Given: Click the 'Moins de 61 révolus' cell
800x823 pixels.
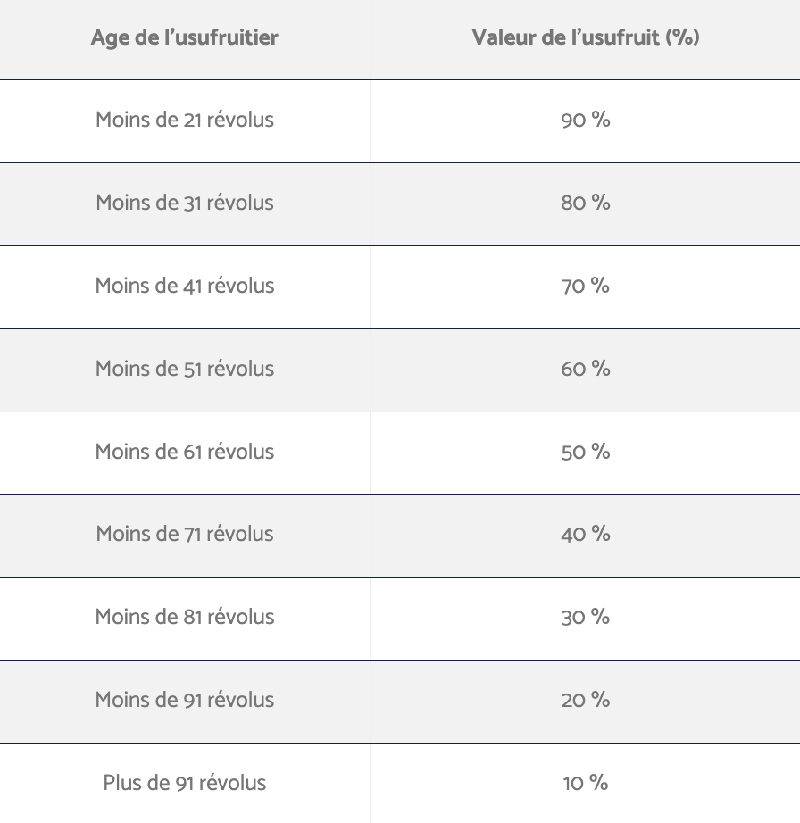Looking at the screenshot, I should click(184, 453).
